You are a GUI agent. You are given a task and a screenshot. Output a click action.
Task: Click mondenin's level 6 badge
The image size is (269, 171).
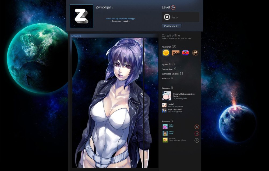click(197, 140)
